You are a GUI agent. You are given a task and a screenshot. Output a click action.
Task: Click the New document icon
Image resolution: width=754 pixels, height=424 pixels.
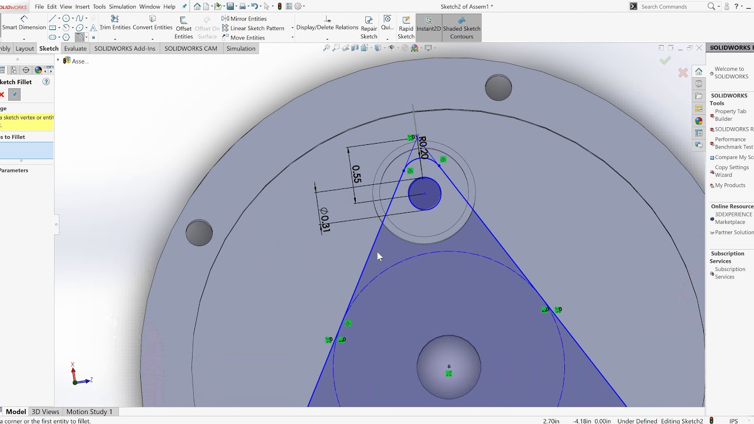(x=206, y=6)
